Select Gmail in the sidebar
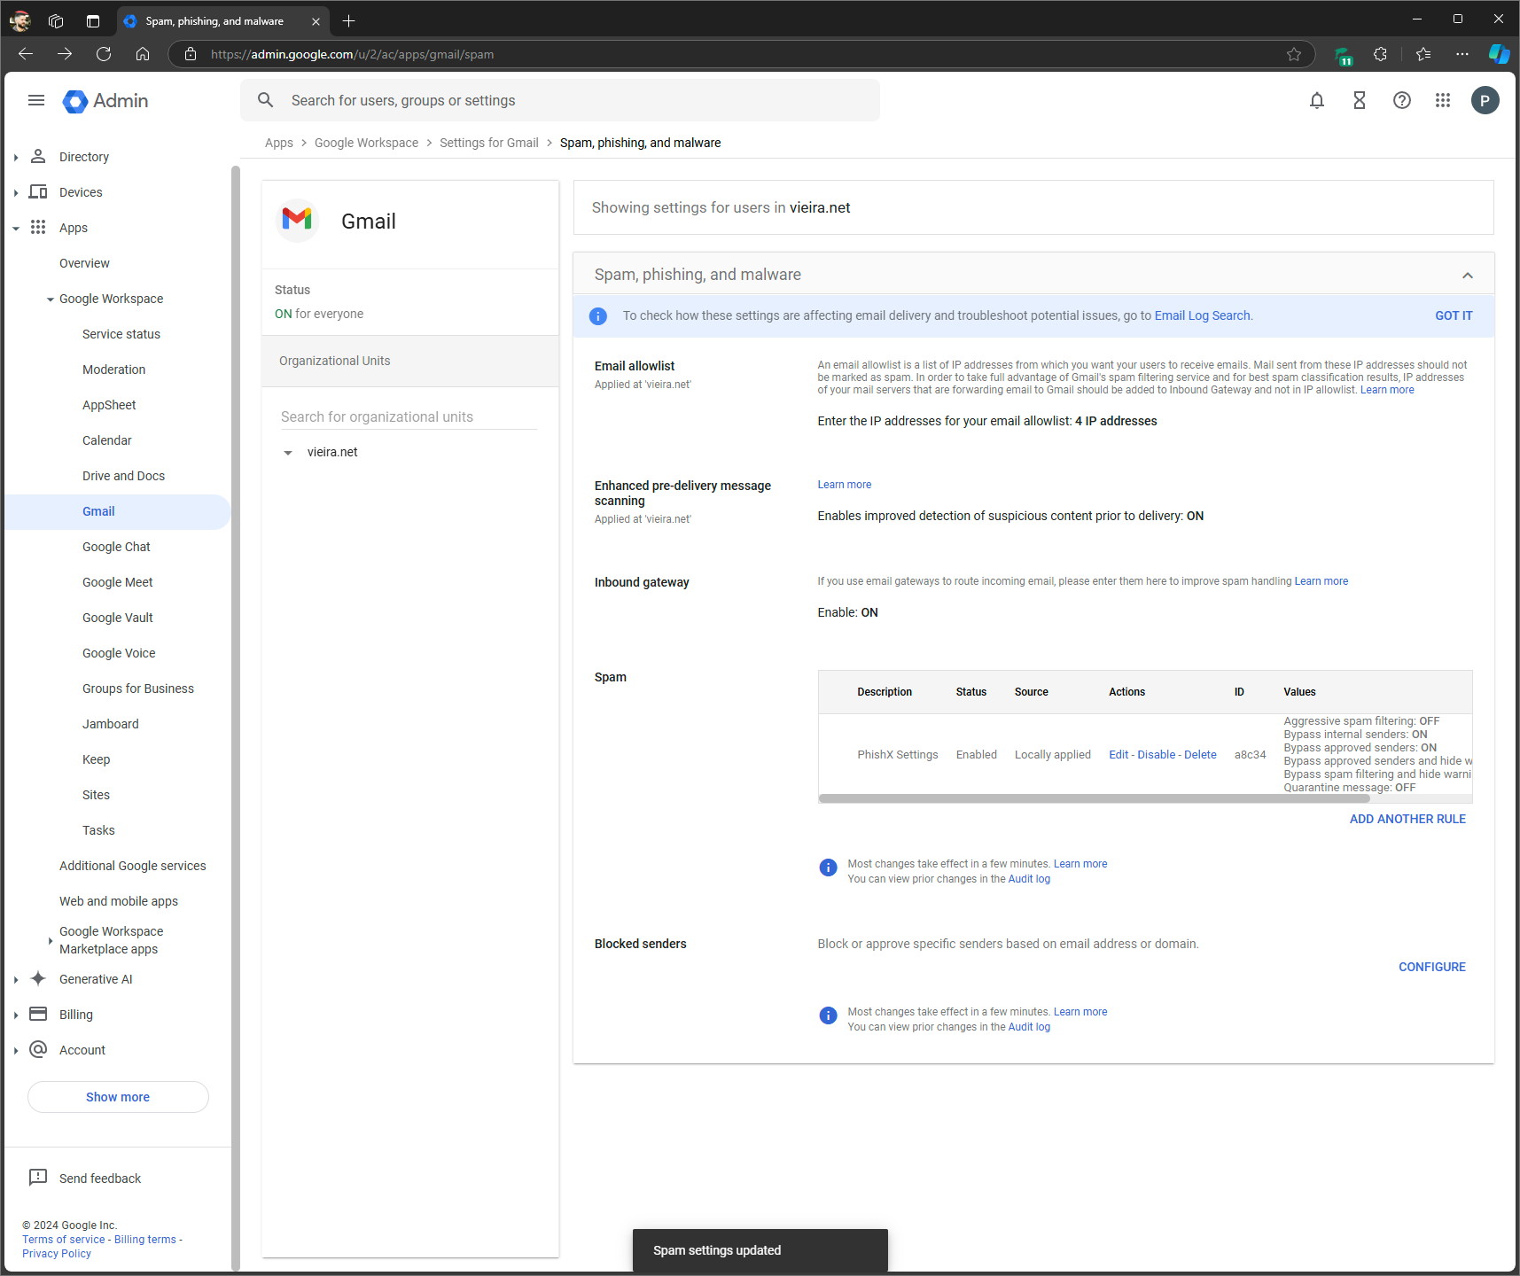Screen dimensions: 1520x1276 117,511
